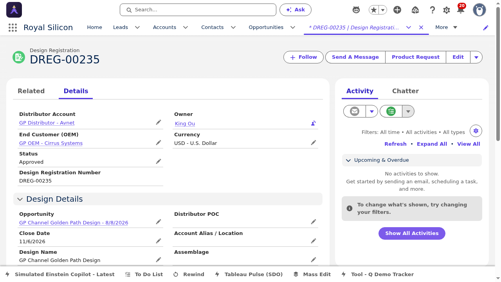Click the Show All Activities button

[x=412, y=233]
